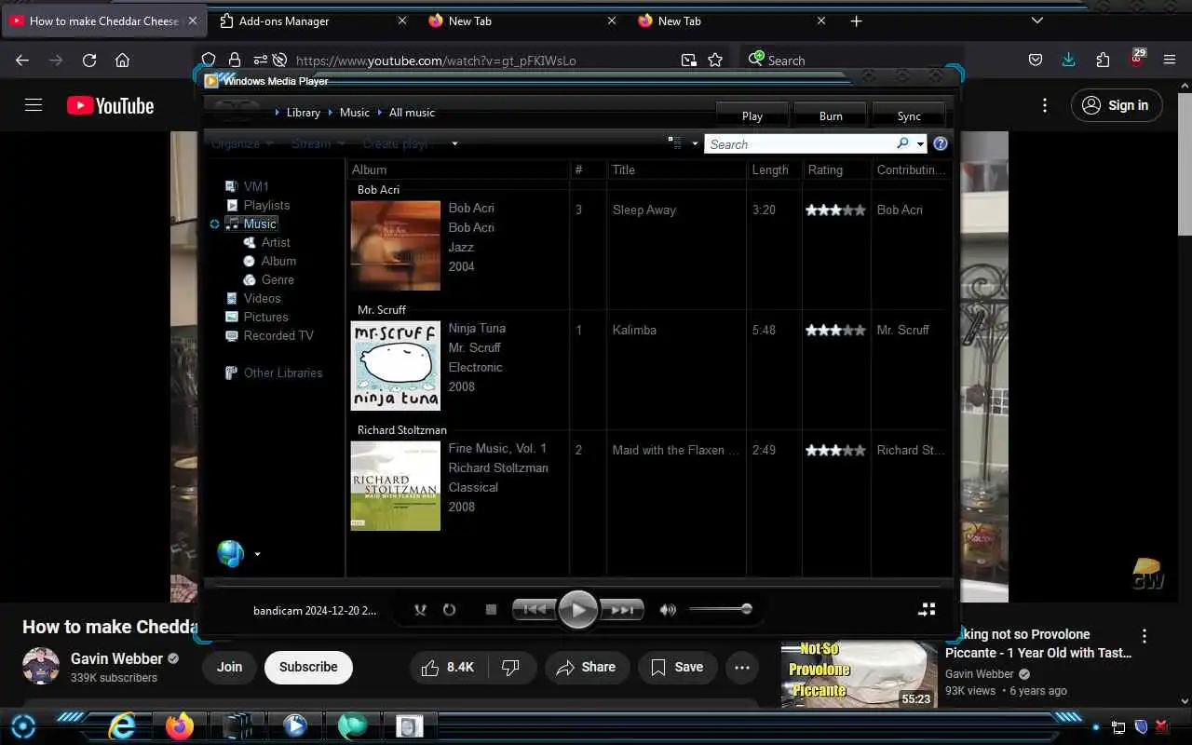Open Firefox downloads panel
Image resolution: width=1192 pixels, height=745 pixels.
[x=1068, y=60]
